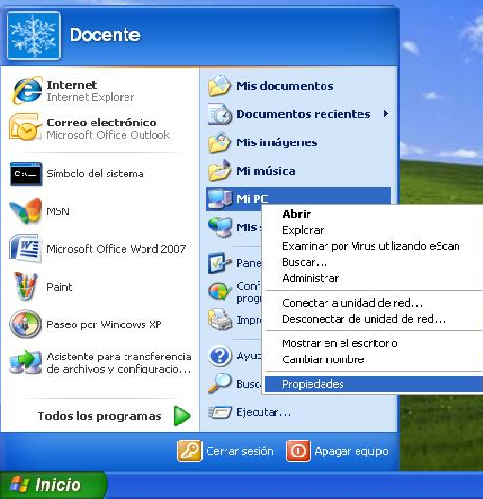Click the Microsoft Office Outlook subtitle text

(108, 135)
